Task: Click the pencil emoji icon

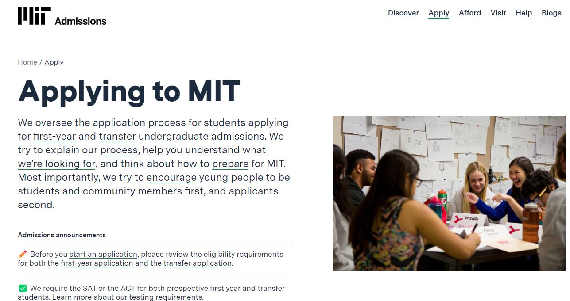Action: point(23,254)
